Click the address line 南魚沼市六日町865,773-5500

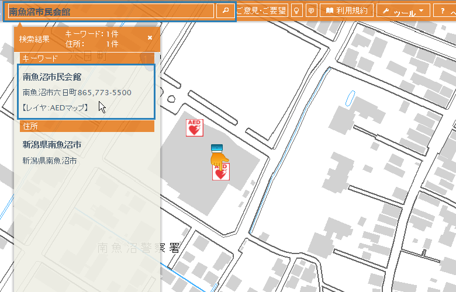[x=77, y=92]
